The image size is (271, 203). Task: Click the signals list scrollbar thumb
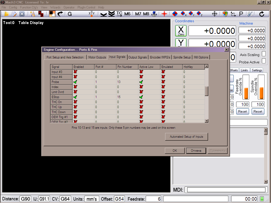click(x=206, y=91)
